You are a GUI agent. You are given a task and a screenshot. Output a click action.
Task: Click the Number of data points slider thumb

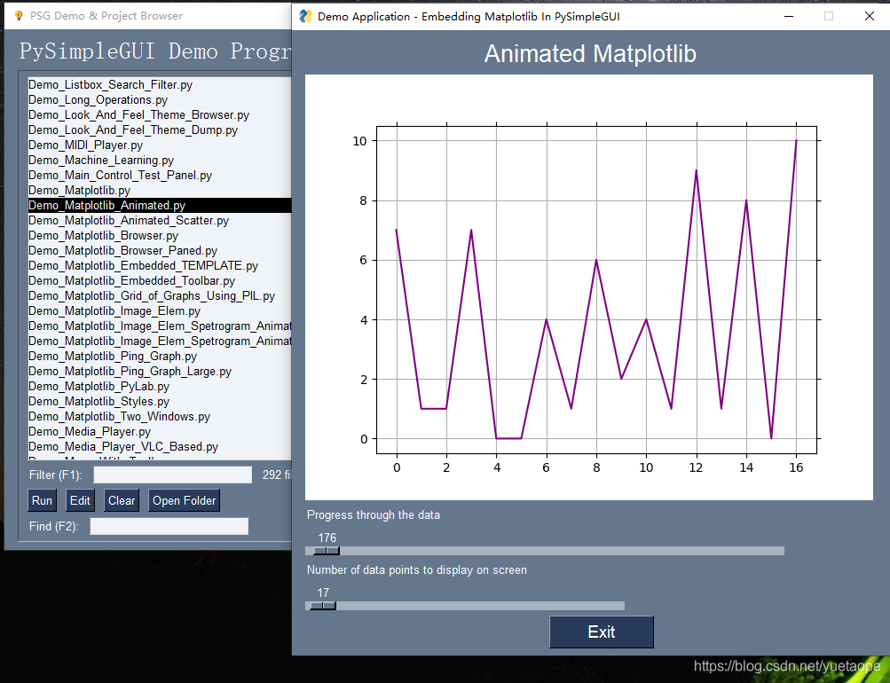click(x=323, y=606)
